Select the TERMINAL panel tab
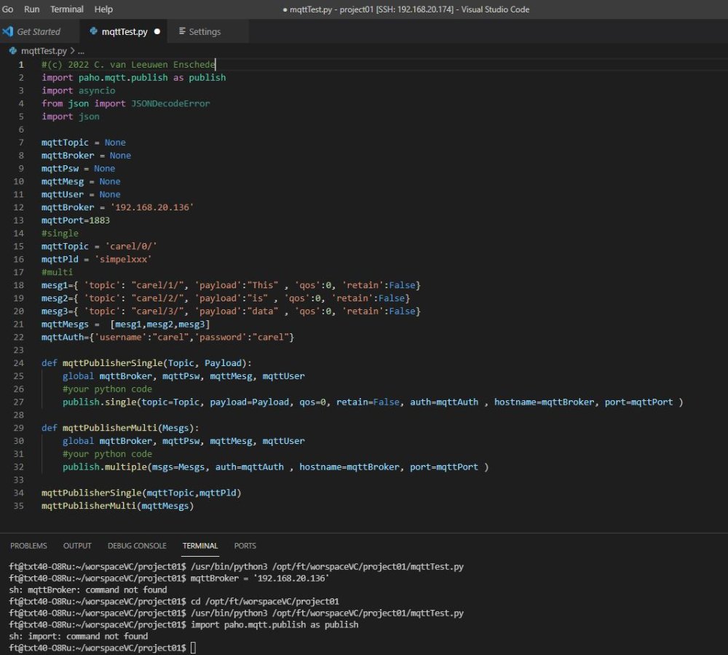The width and height of the screenshot is (728, 655). (200, 546)
